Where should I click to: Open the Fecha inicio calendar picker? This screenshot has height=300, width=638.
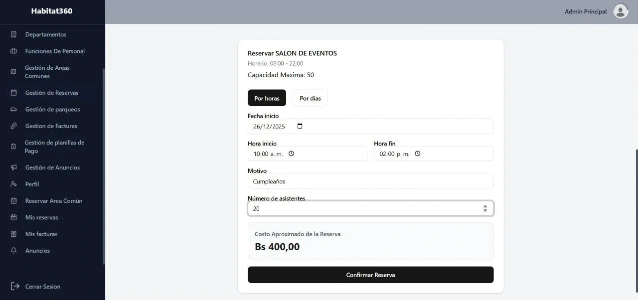pyautogui.click(x=300, y=127)
